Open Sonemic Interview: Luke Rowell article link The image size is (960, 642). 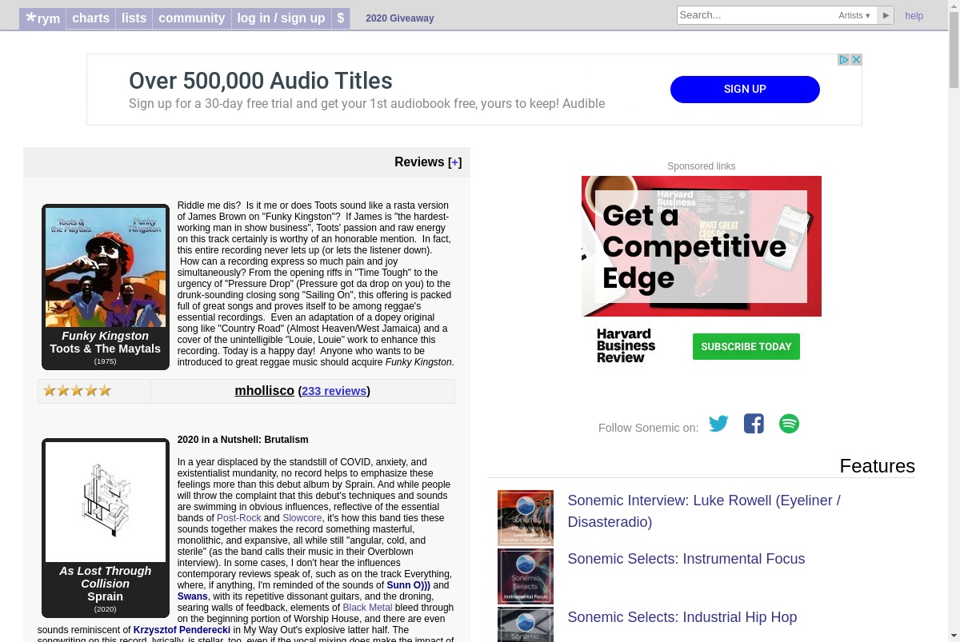[x=704, y=511]
